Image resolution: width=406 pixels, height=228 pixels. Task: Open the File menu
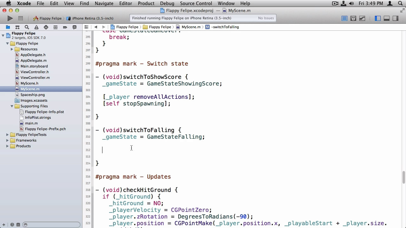40,3
